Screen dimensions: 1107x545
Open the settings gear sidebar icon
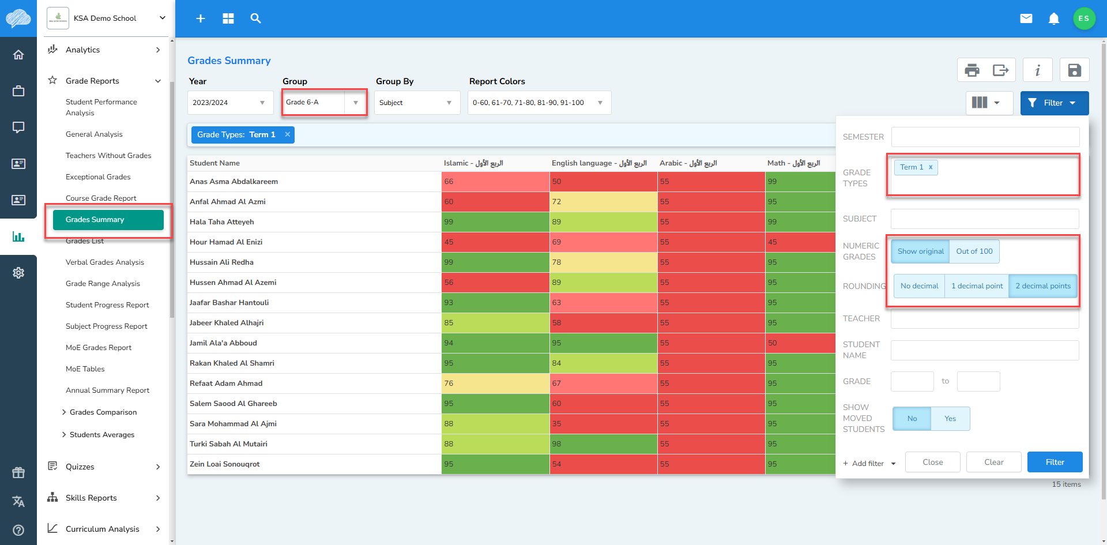point(18,273)
